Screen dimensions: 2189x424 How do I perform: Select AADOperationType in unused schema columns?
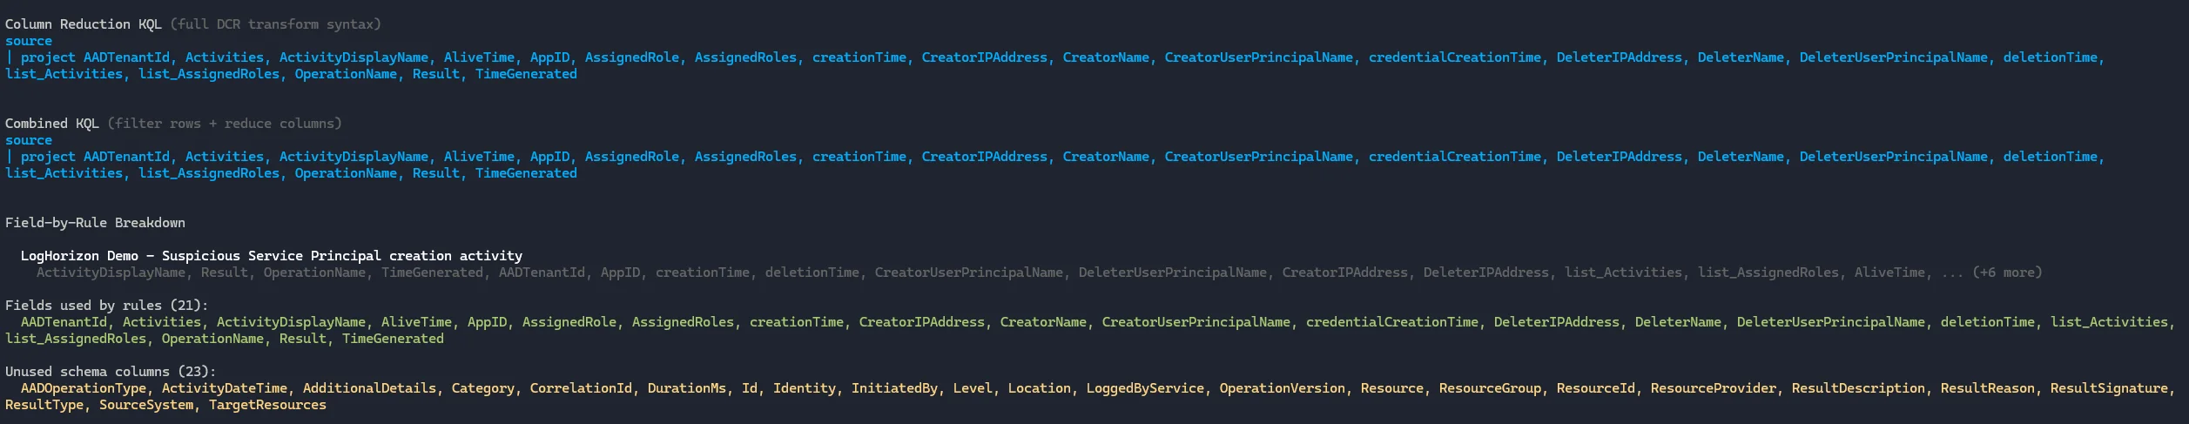(x=83, y=388)
